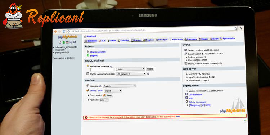Switch to the Databases tab
Viewport: 270px width, 135px height.
coord(91,41)
